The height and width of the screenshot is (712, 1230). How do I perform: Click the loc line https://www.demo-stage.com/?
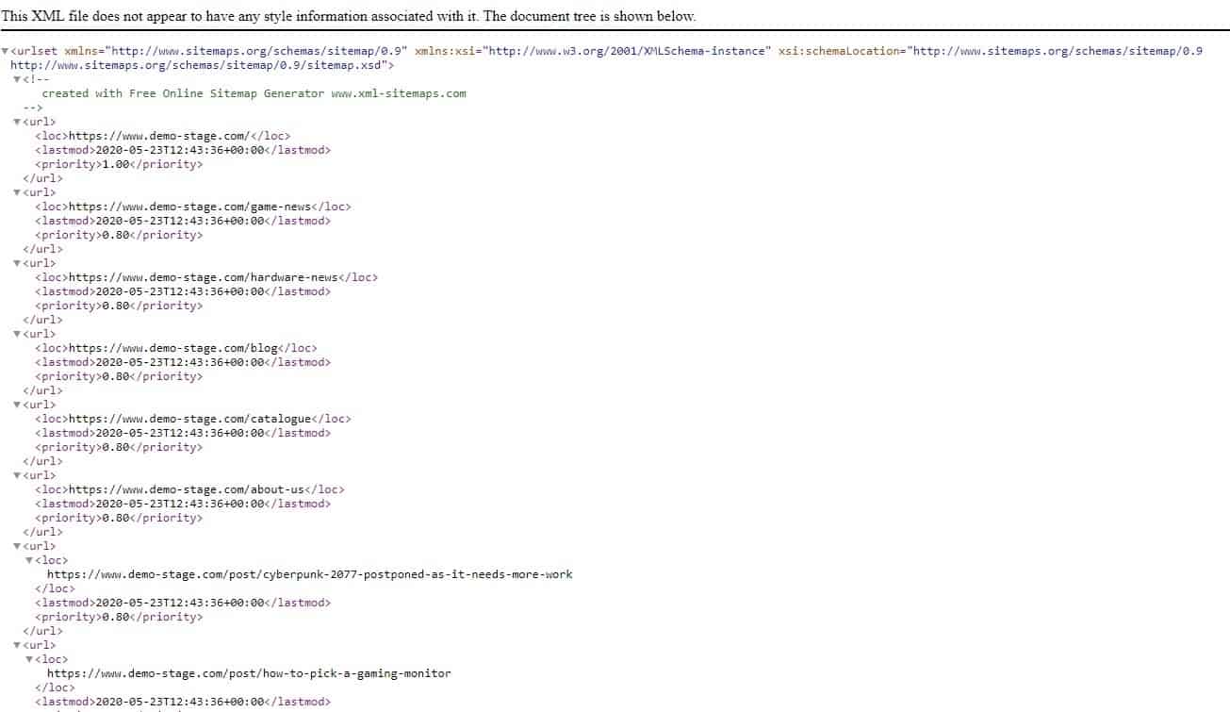(163, 136)
